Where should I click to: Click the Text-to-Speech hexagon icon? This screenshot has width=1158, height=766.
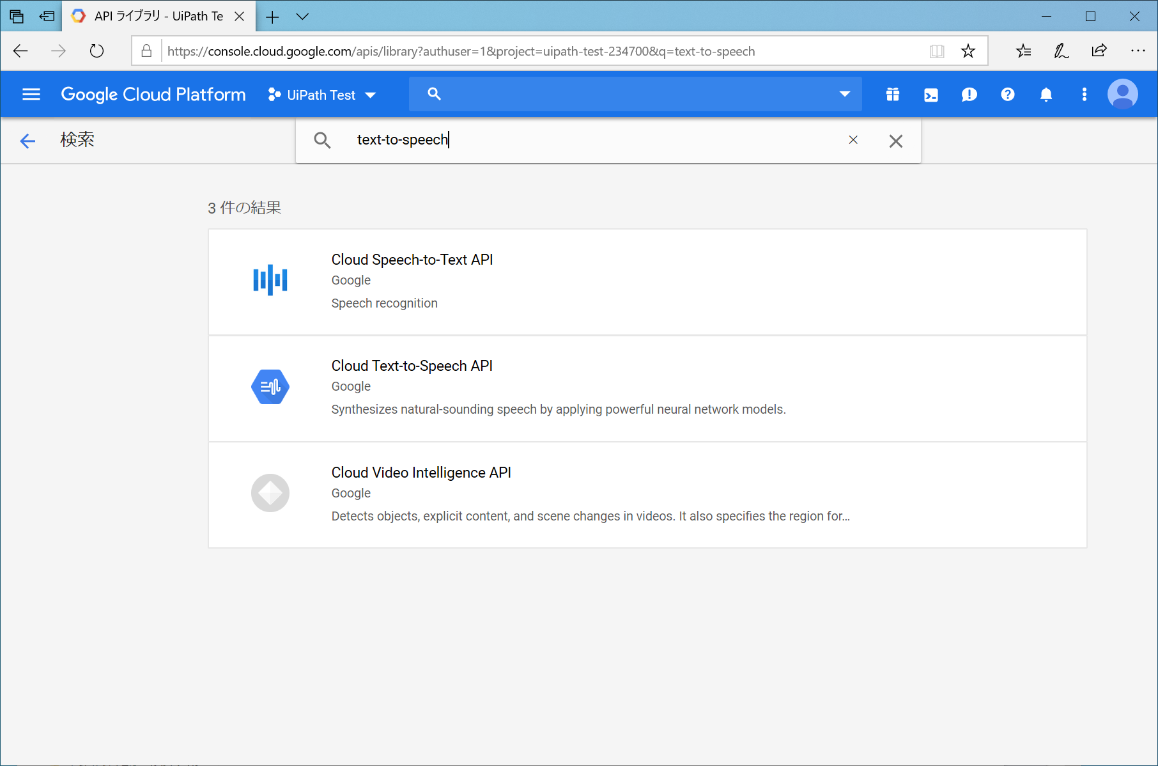coord(270,387)
